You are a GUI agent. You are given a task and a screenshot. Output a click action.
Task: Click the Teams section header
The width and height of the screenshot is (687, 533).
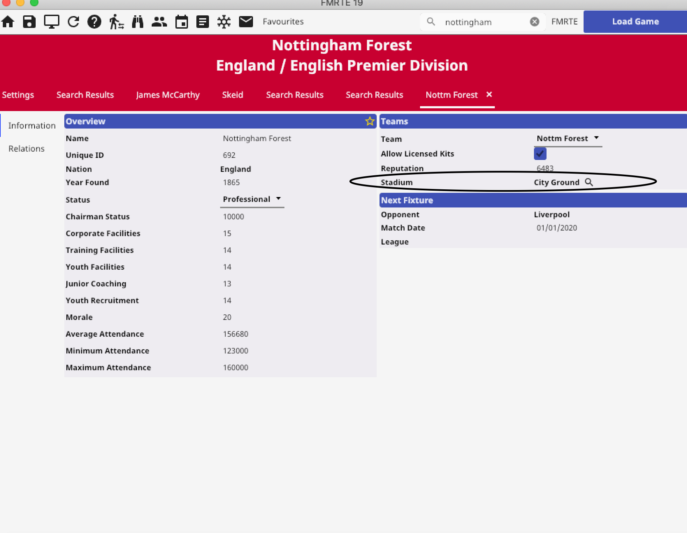pos(533,121)
